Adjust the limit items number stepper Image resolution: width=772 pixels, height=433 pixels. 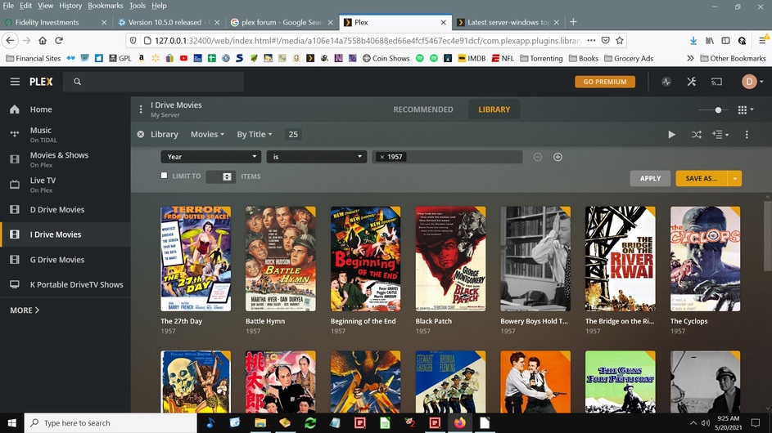point(227,176)
